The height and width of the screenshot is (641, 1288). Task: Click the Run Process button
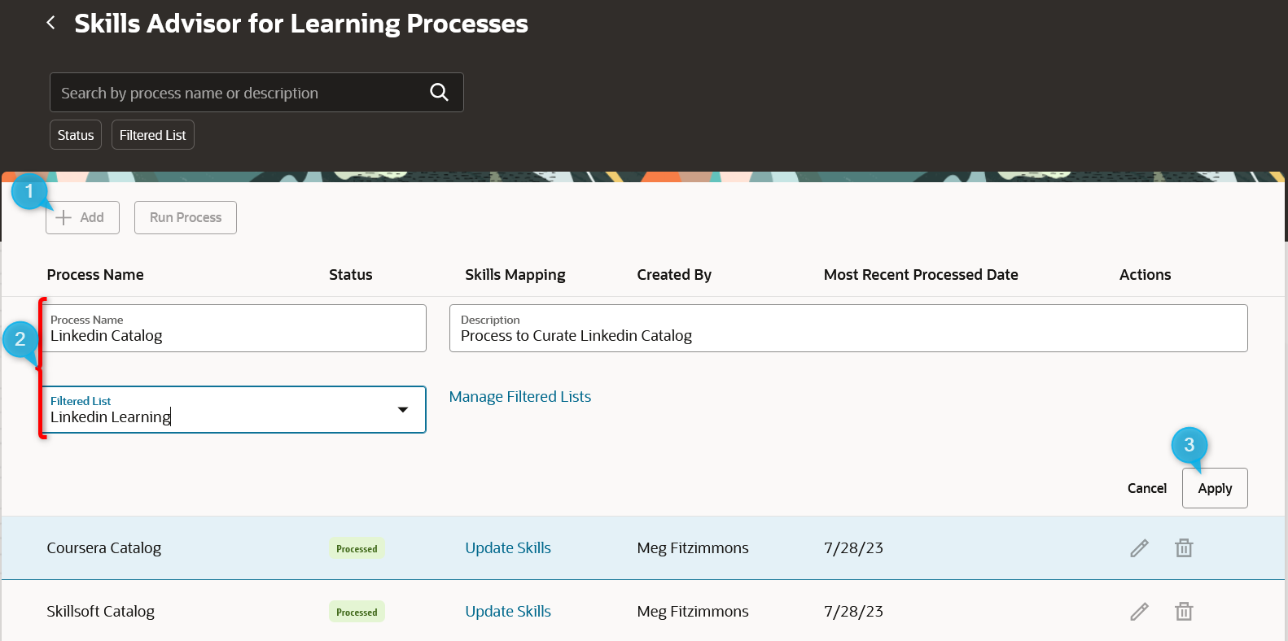(x=186, y=218)
